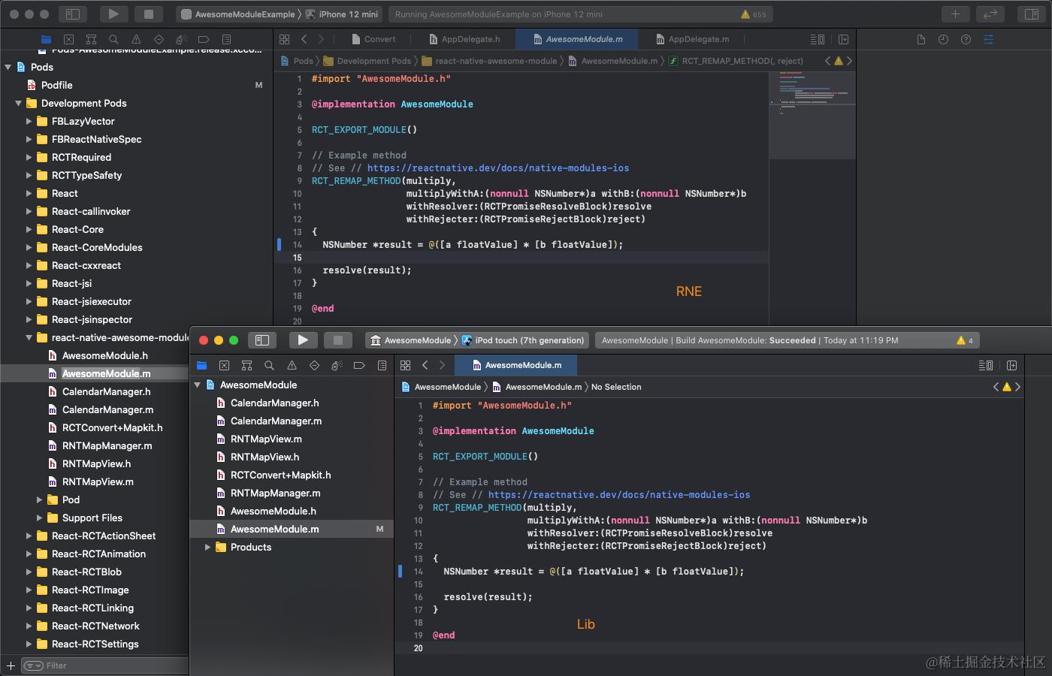Stop the build in the AwesomeModule window
Viewport: 1052px width, 676px height.
coord(338,340)
